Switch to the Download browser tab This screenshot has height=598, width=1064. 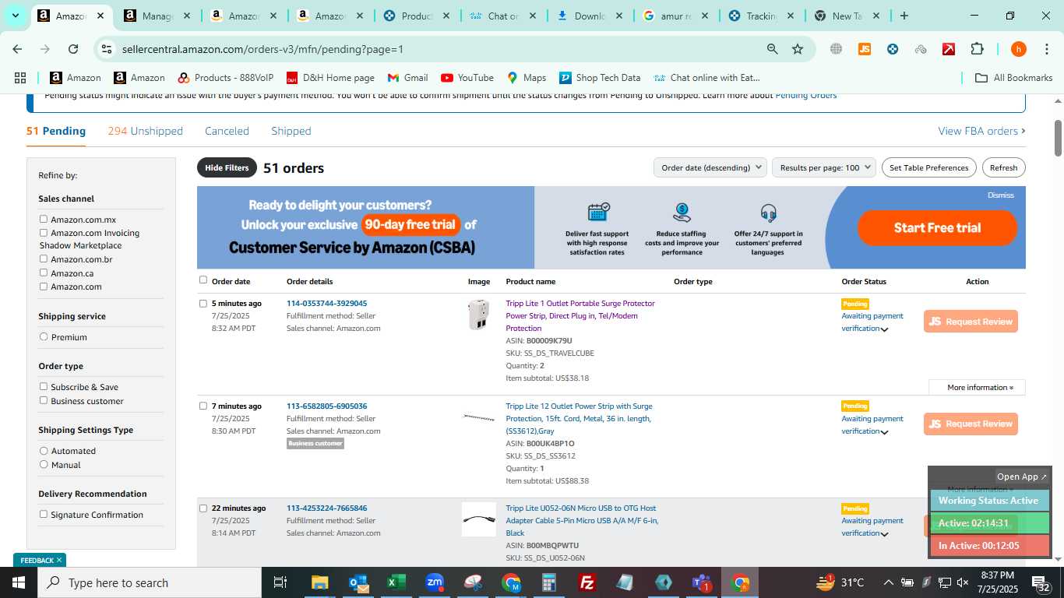pos(588,16)
